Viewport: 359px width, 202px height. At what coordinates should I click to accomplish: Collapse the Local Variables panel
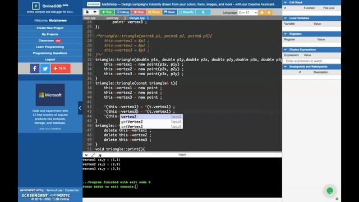tap(286, 18)
